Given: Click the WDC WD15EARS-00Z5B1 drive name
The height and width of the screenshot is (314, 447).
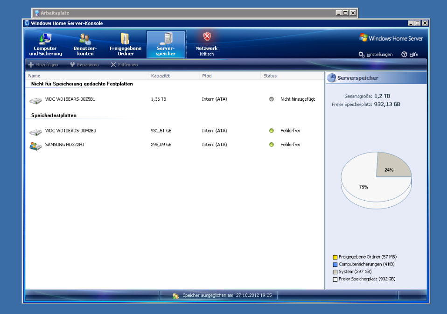Looking at the screenshot, I should coord(70,99).
